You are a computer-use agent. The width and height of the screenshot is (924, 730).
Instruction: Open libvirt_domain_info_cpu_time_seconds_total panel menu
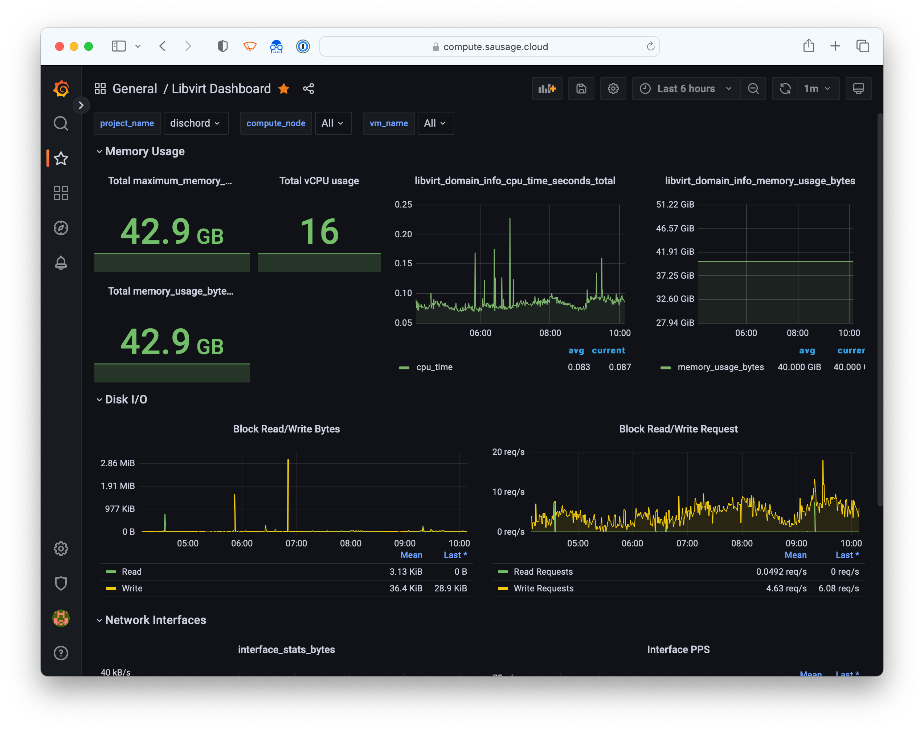515,181
